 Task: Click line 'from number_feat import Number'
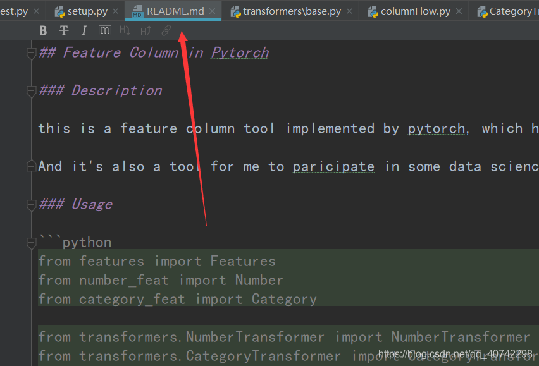point(161,280)
